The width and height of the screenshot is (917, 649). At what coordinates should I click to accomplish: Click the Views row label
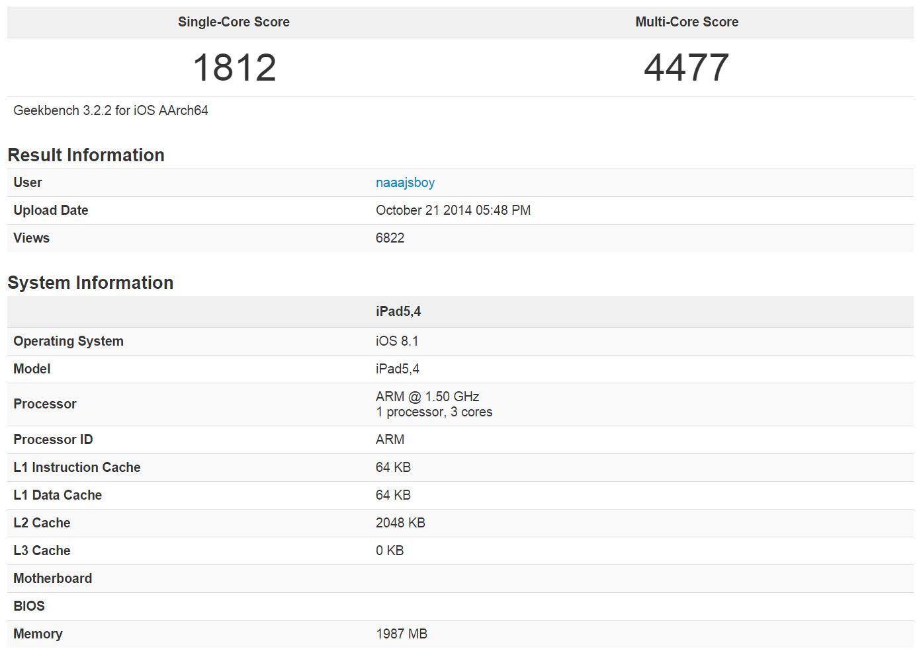(31, 238)
